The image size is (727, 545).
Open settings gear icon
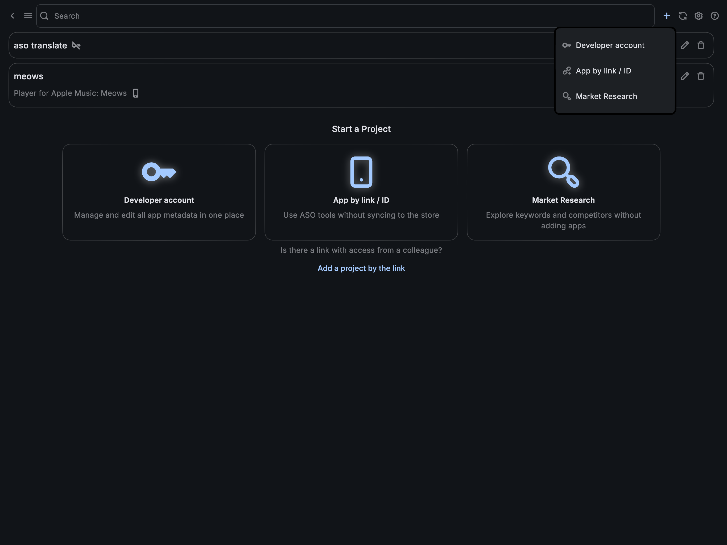[699, 16]
